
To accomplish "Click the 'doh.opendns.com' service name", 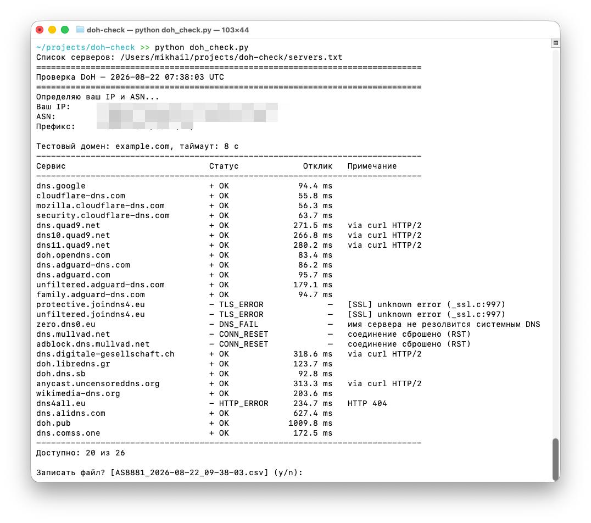I will click(x=73, y=255).
